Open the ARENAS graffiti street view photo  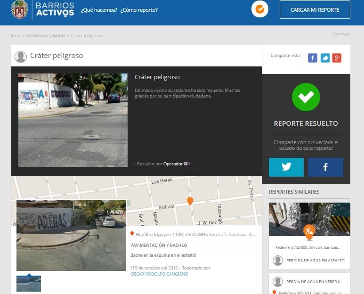(71, 236)
